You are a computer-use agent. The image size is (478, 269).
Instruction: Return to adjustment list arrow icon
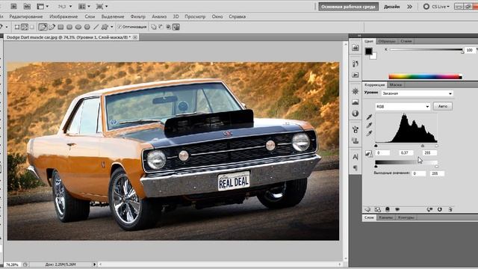click(x=367, y=209)
